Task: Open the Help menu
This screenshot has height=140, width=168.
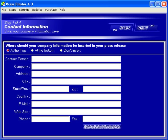Action: pos(62,10)
